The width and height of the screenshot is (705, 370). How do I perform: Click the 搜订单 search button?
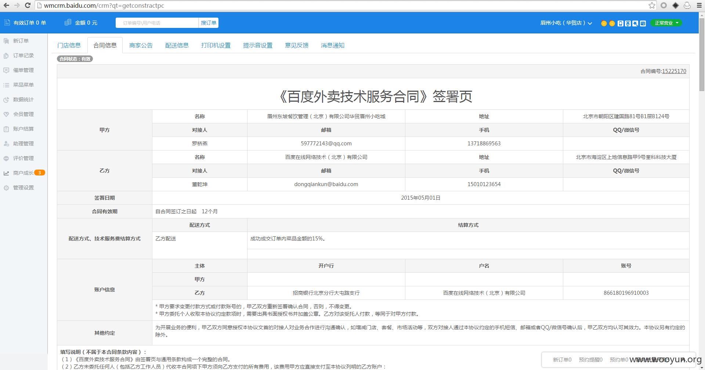pos(209,23)
